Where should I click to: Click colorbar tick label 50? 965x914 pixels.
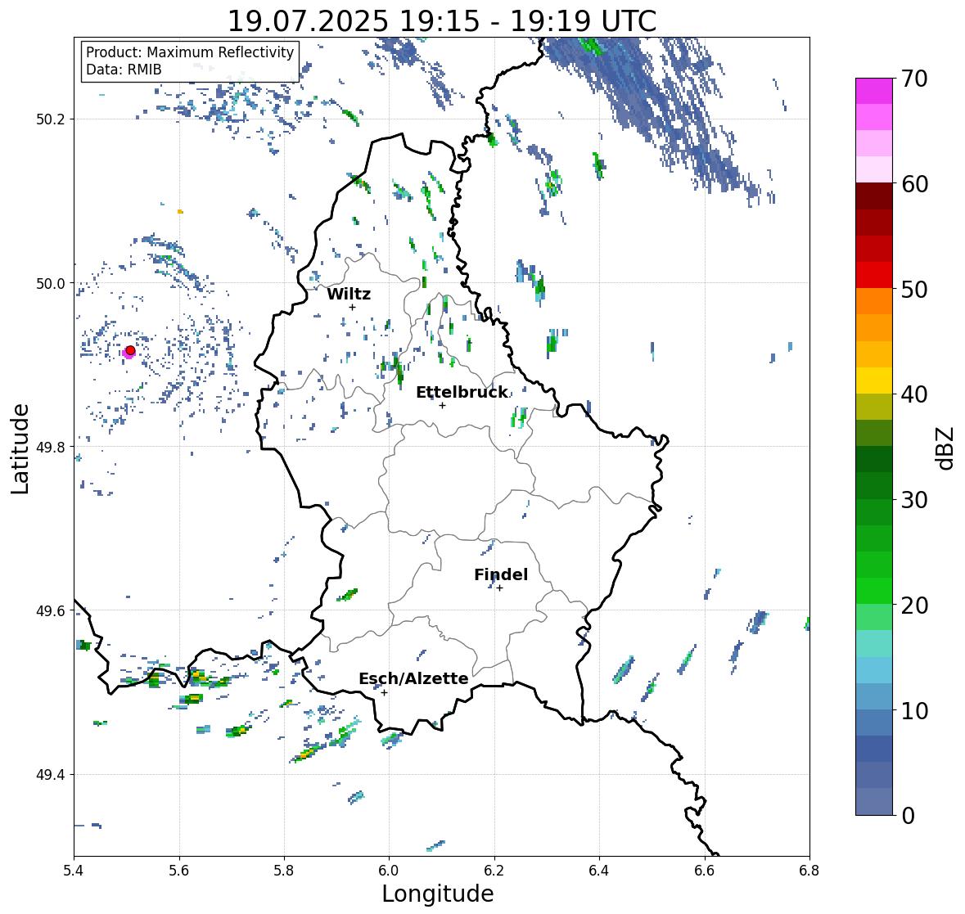pyautogui.click(x=914, y=290)
